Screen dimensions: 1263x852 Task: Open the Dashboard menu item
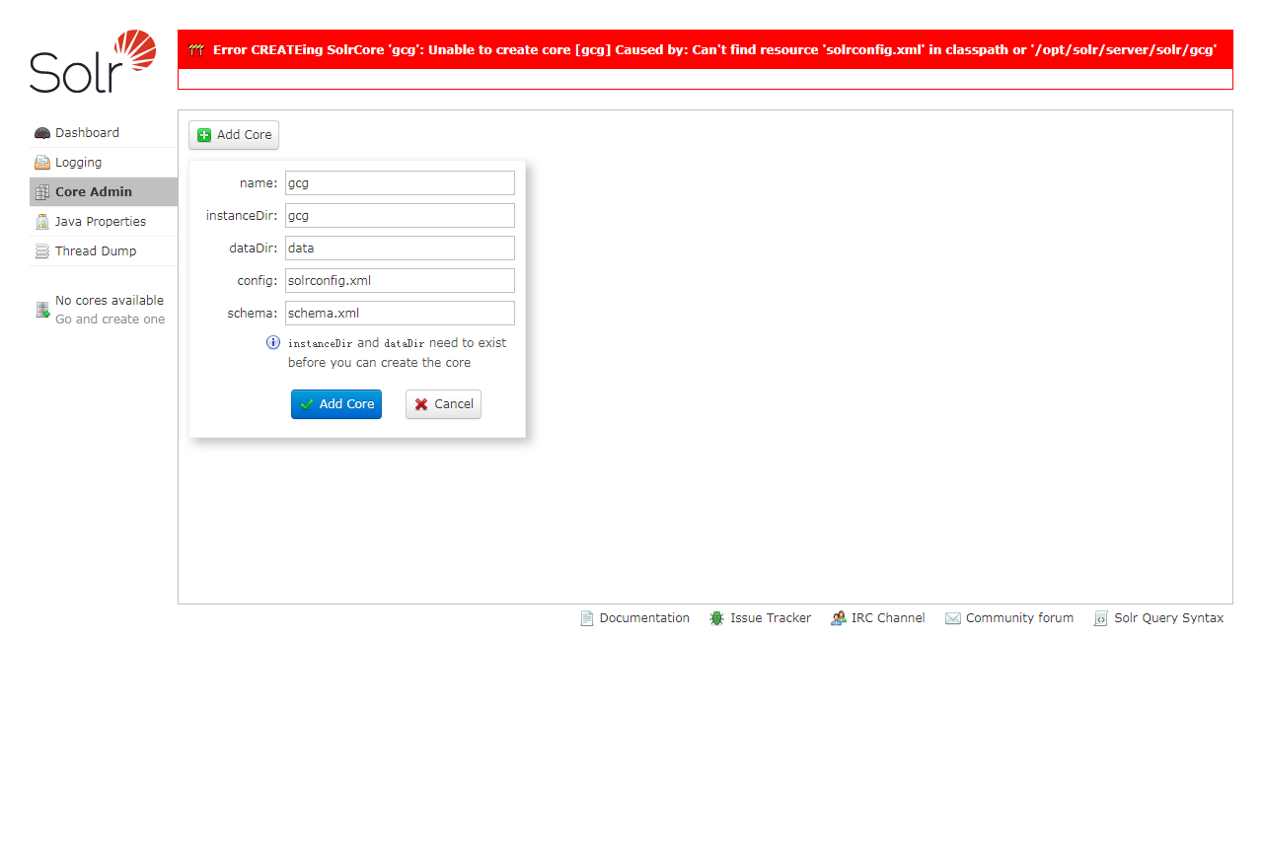(104, 133)
